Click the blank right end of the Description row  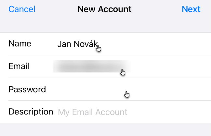[x=168, y=112]
